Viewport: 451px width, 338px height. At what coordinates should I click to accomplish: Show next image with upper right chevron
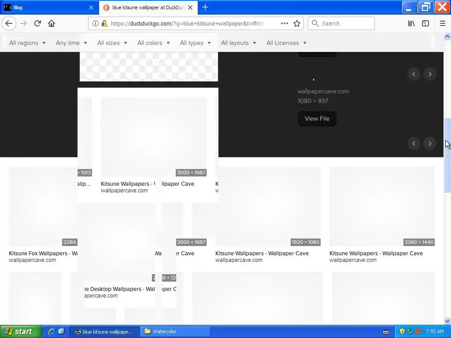[x=430, y=74]
